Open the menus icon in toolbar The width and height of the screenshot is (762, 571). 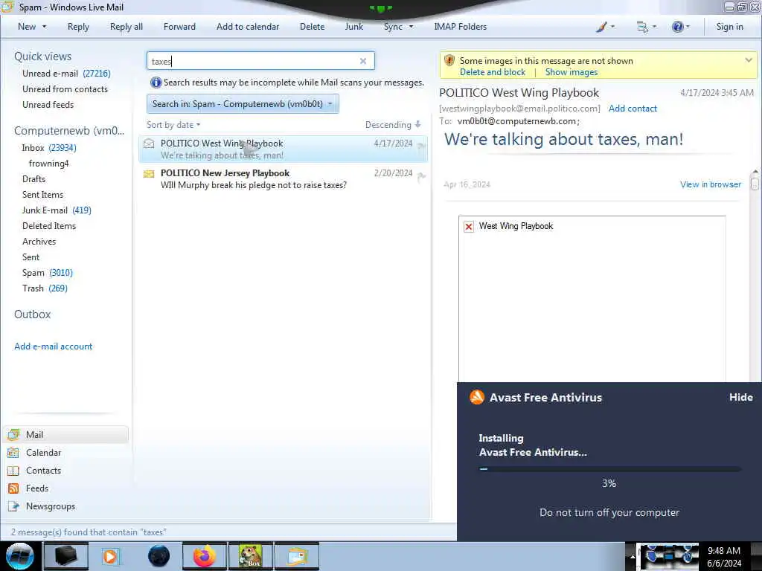642,27
